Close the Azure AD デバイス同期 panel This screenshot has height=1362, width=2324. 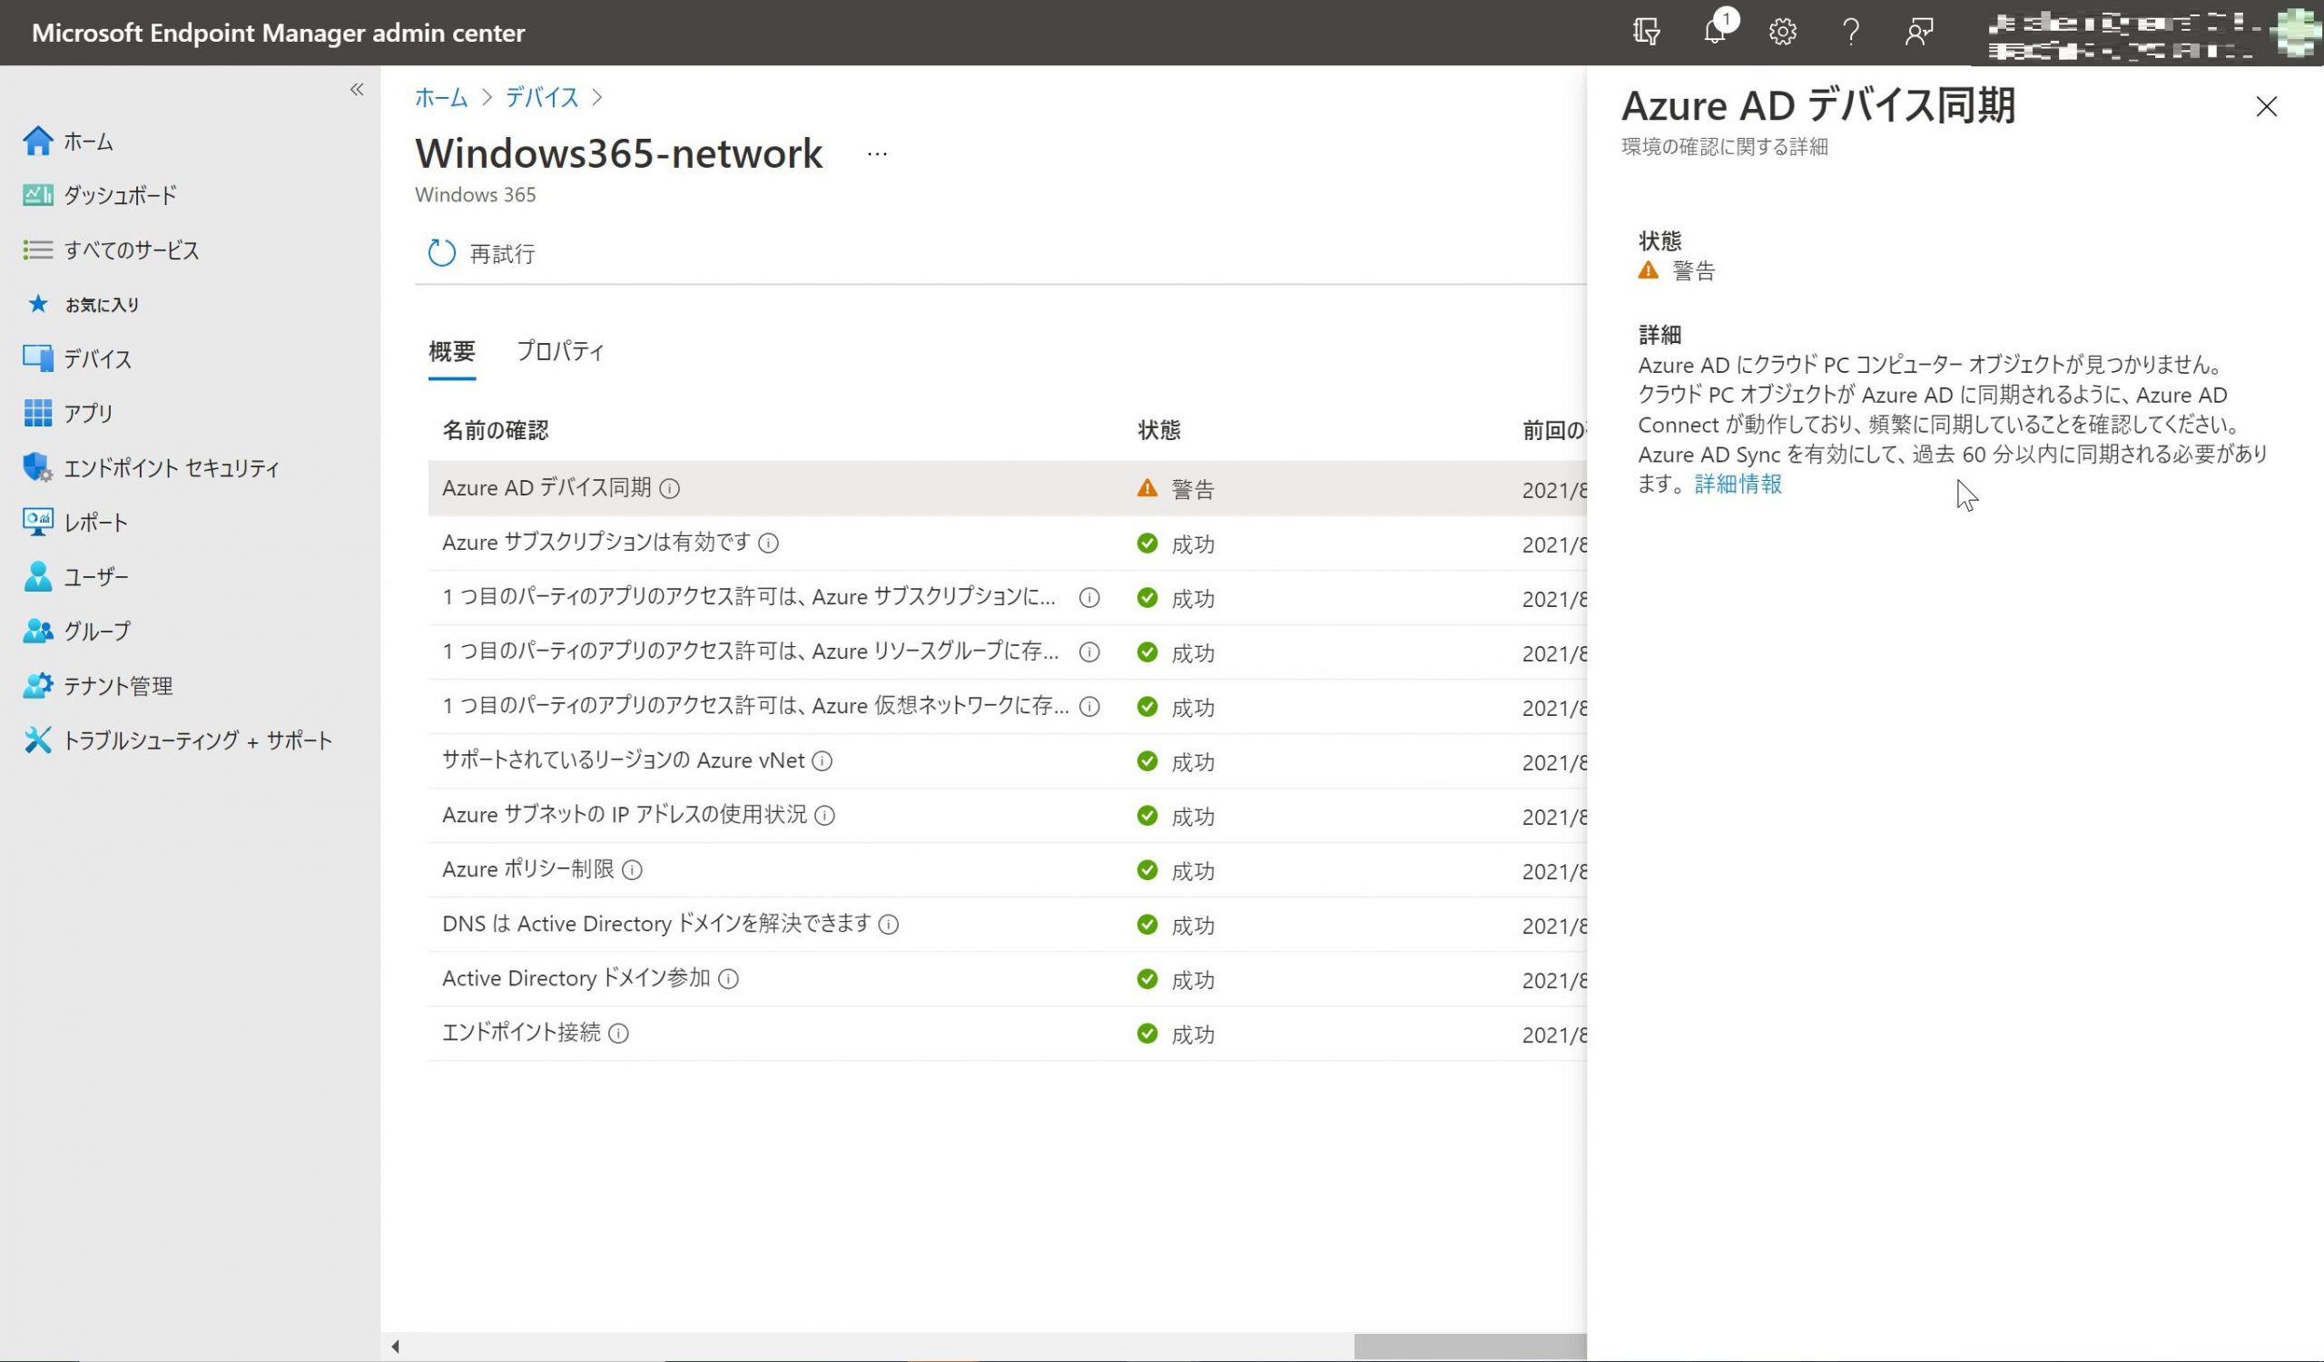2265,107
